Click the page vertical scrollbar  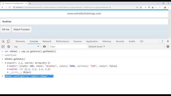pyautogui.click(x=170, y=24)
